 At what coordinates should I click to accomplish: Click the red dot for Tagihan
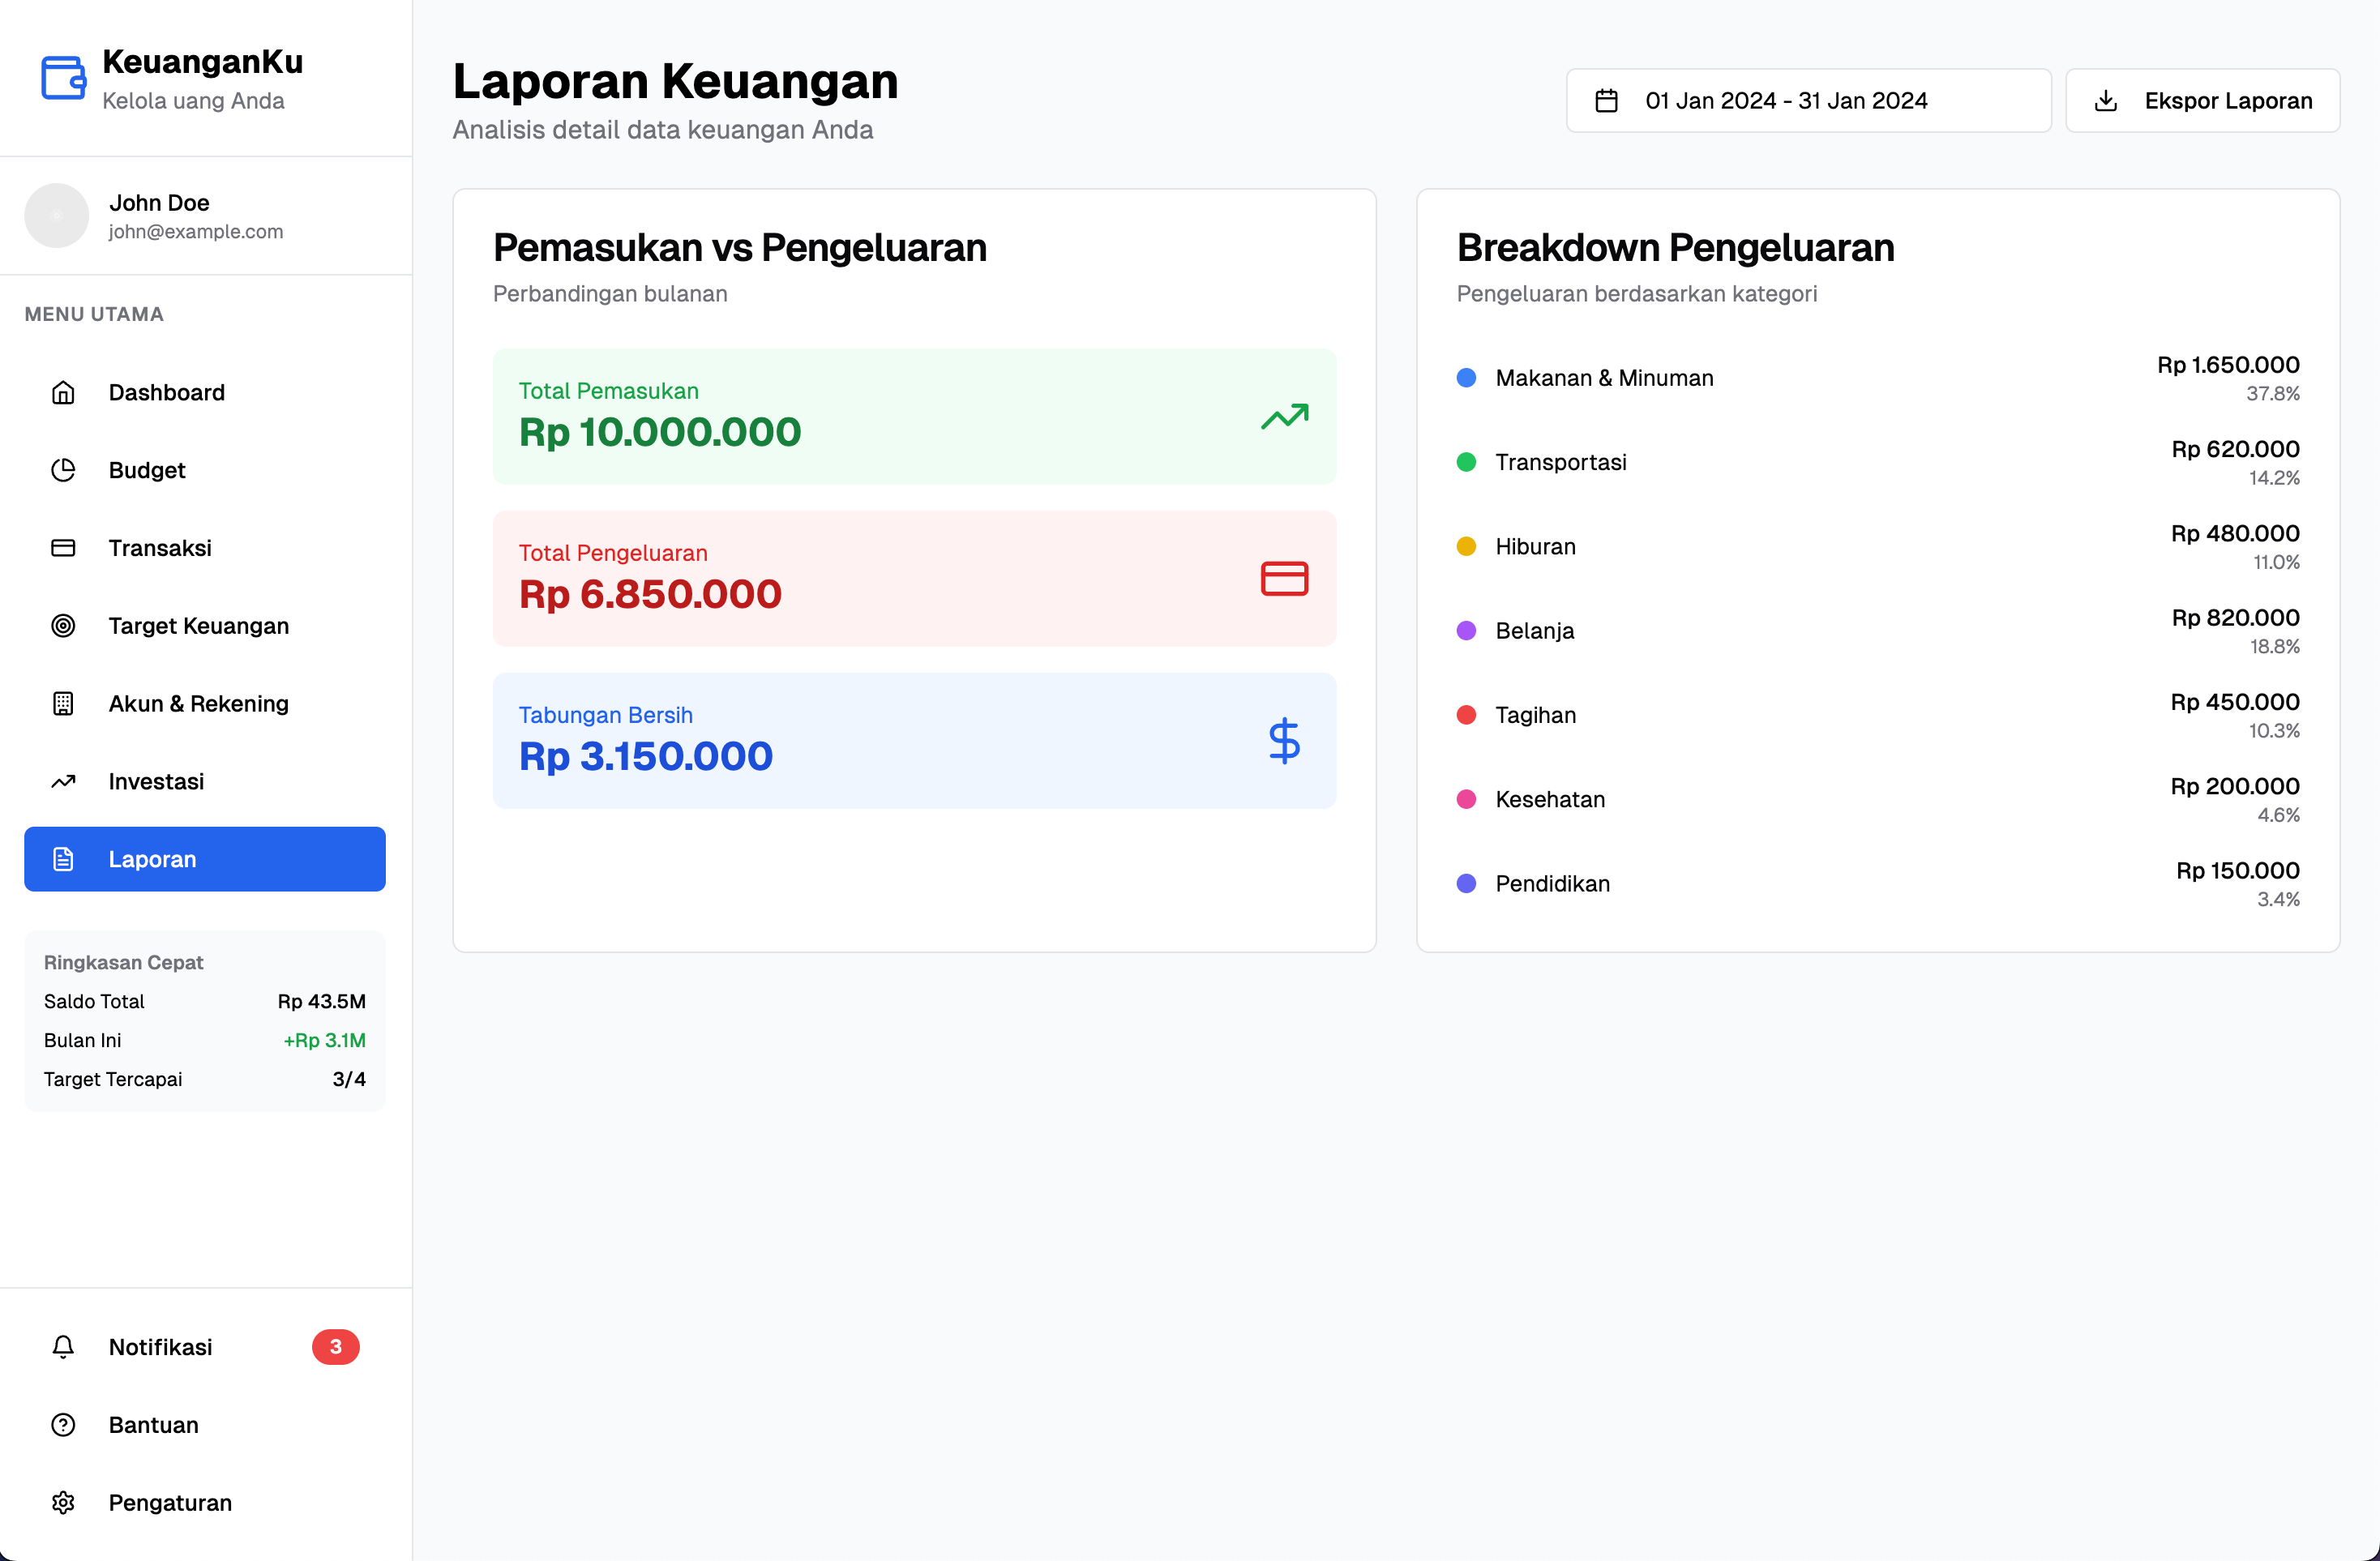point(1466,715)
